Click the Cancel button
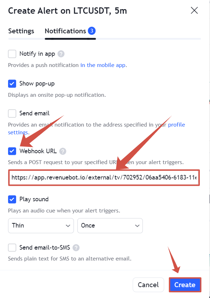This screenshot has height=298, width=210. (x=148, y=285)
